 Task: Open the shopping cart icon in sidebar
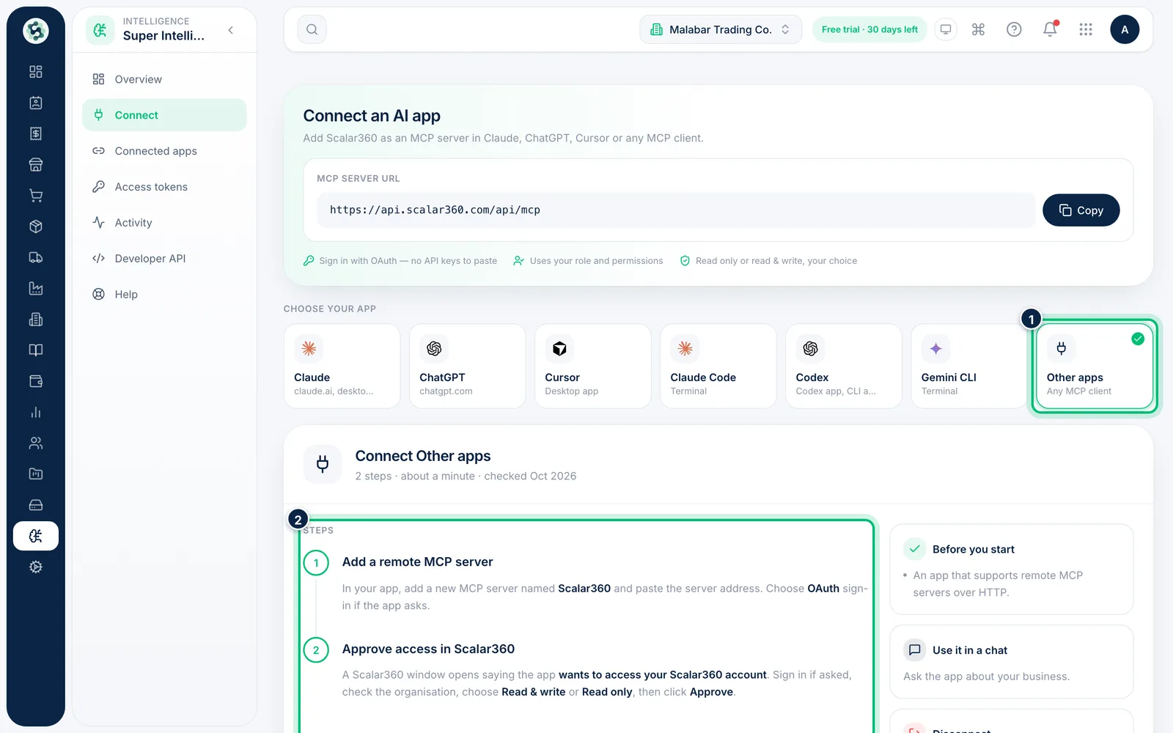(35, 196)
